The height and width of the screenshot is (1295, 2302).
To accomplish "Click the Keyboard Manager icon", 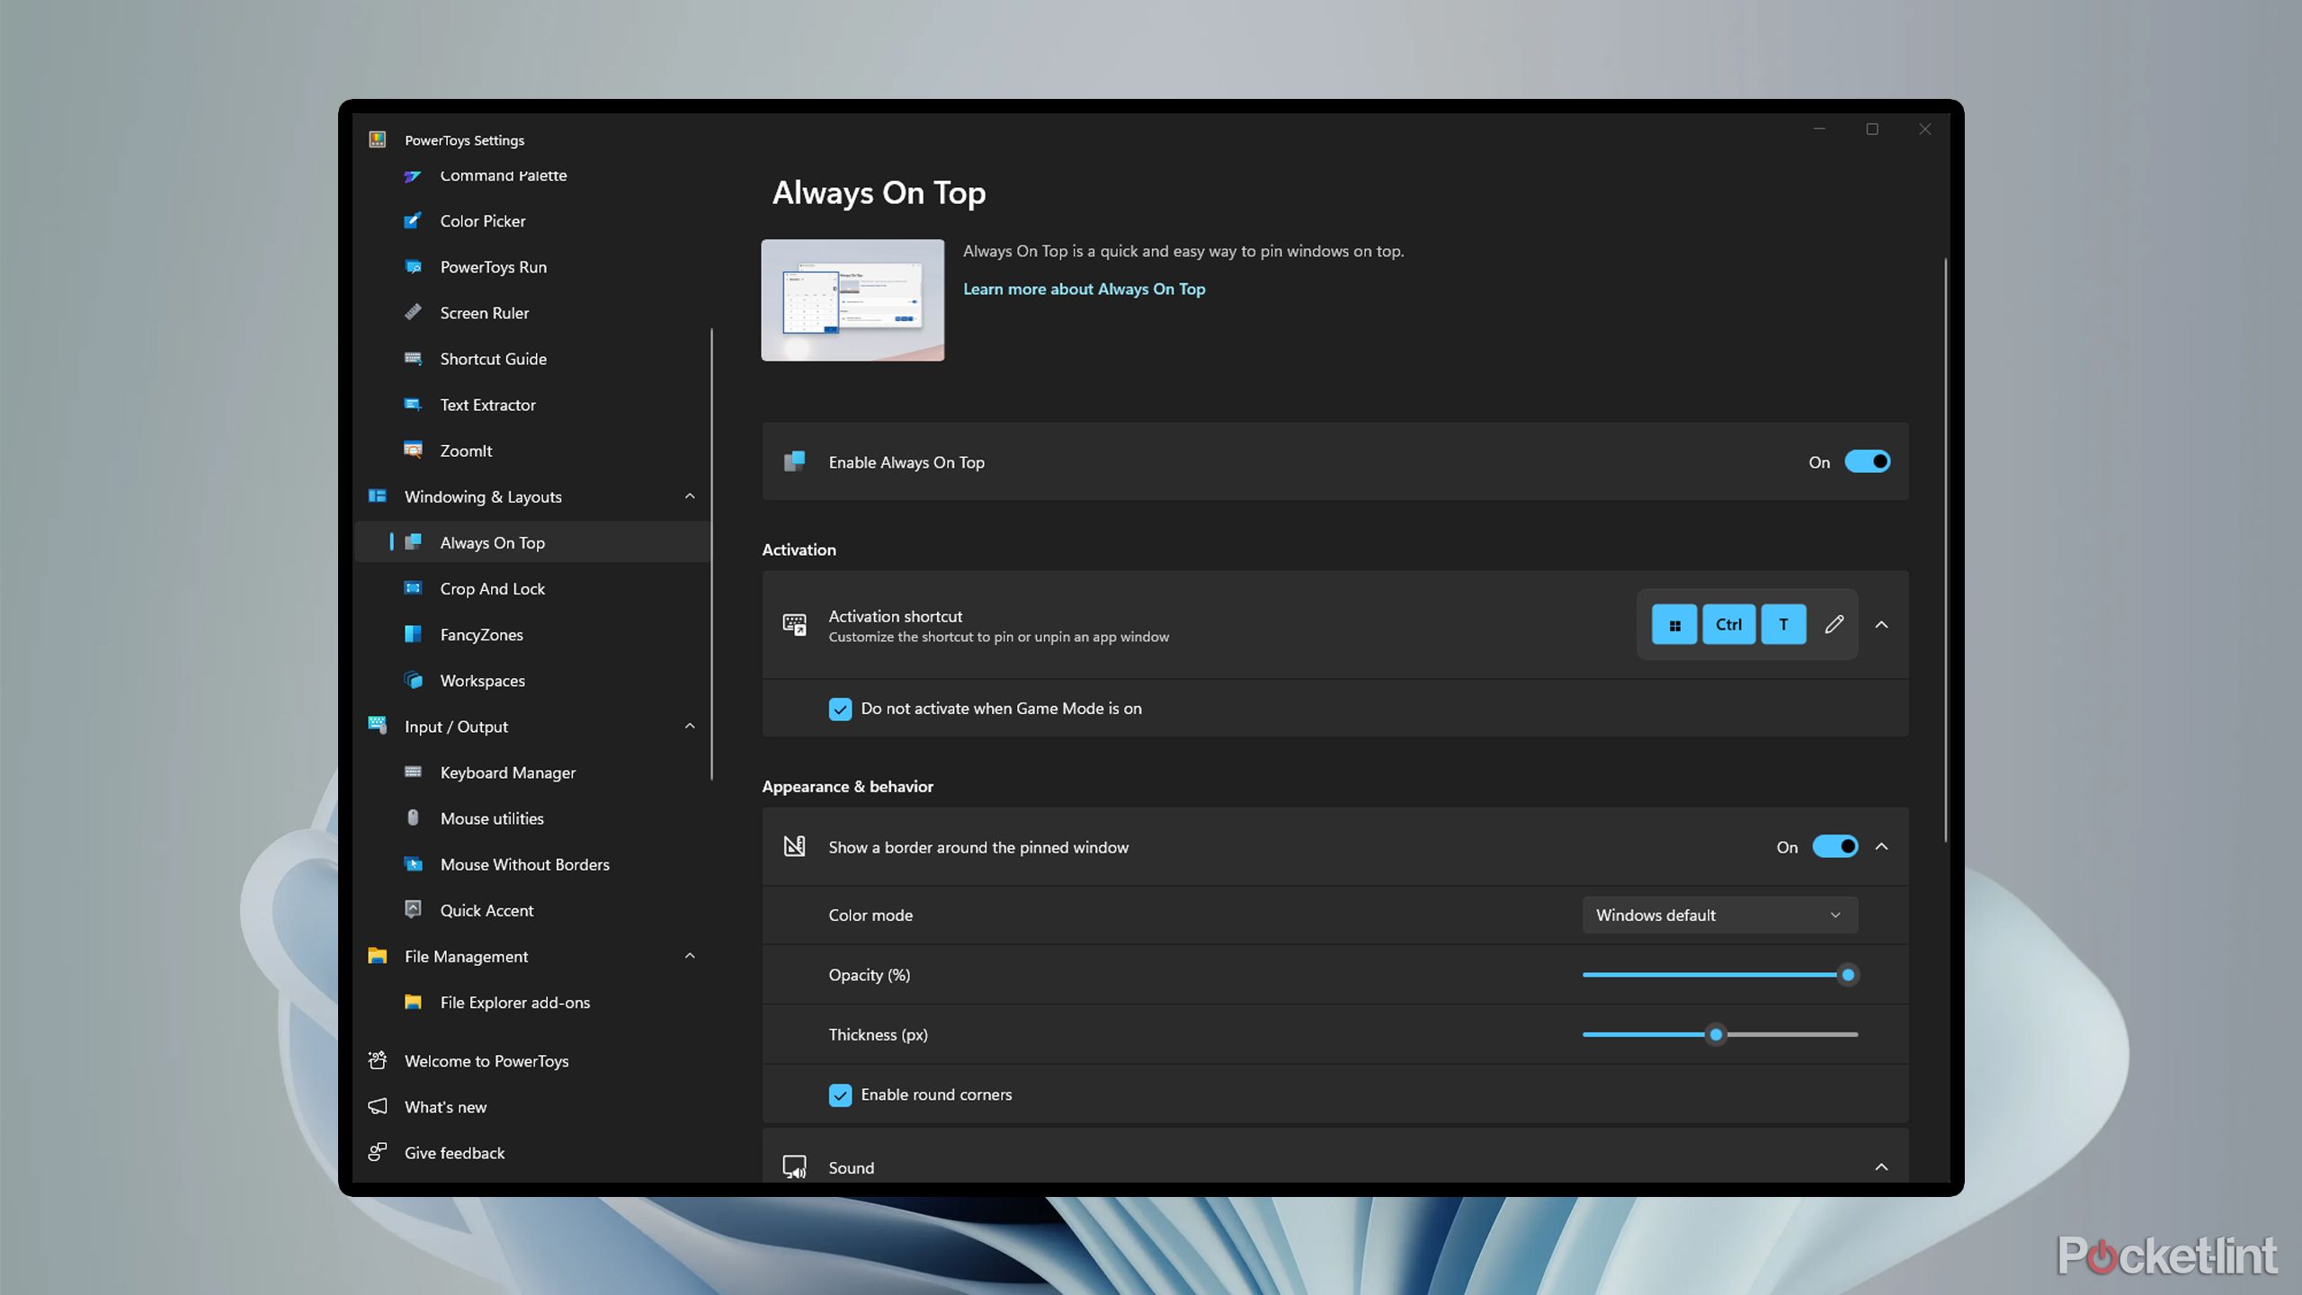I will (413, 772).
